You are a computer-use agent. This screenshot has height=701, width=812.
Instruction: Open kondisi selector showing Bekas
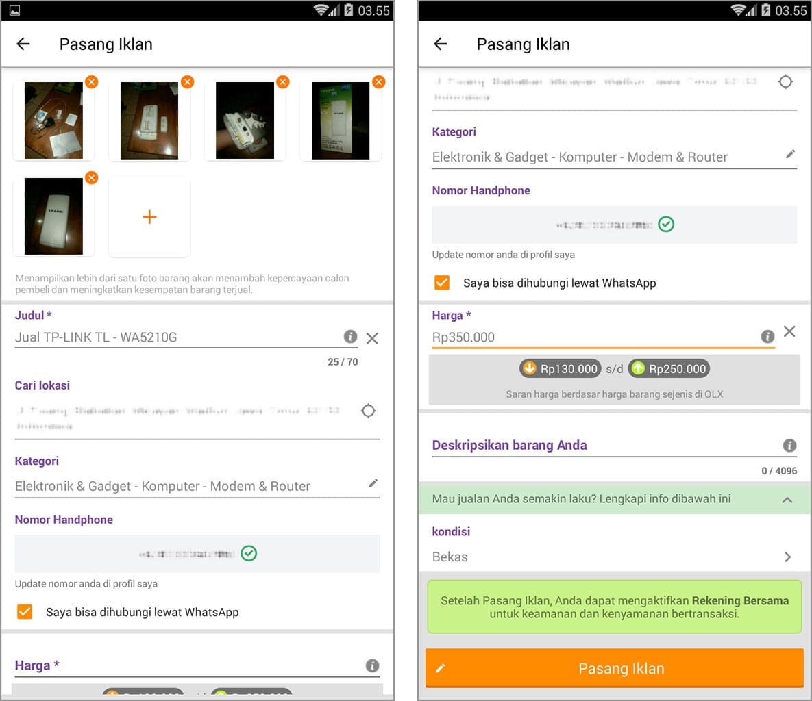pos(613,557)
